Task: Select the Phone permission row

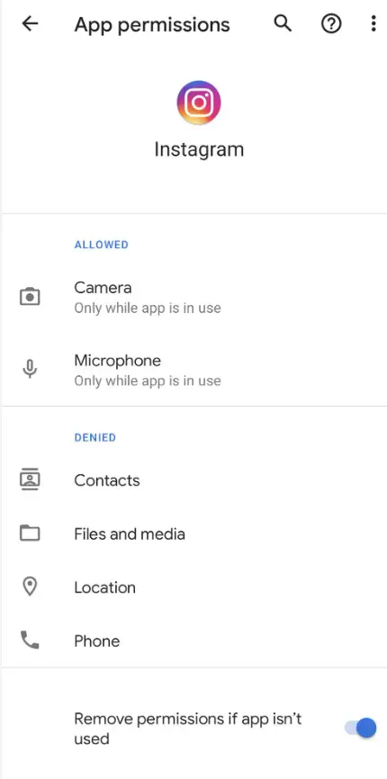Action: 193,640
